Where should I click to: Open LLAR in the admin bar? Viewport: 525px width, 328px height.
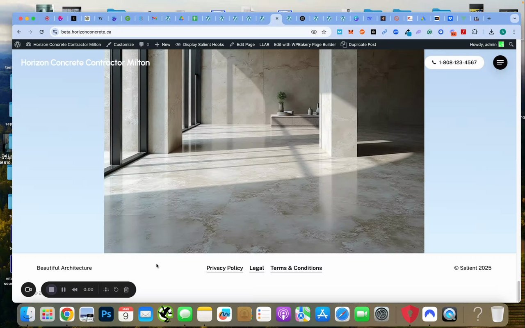265,44
